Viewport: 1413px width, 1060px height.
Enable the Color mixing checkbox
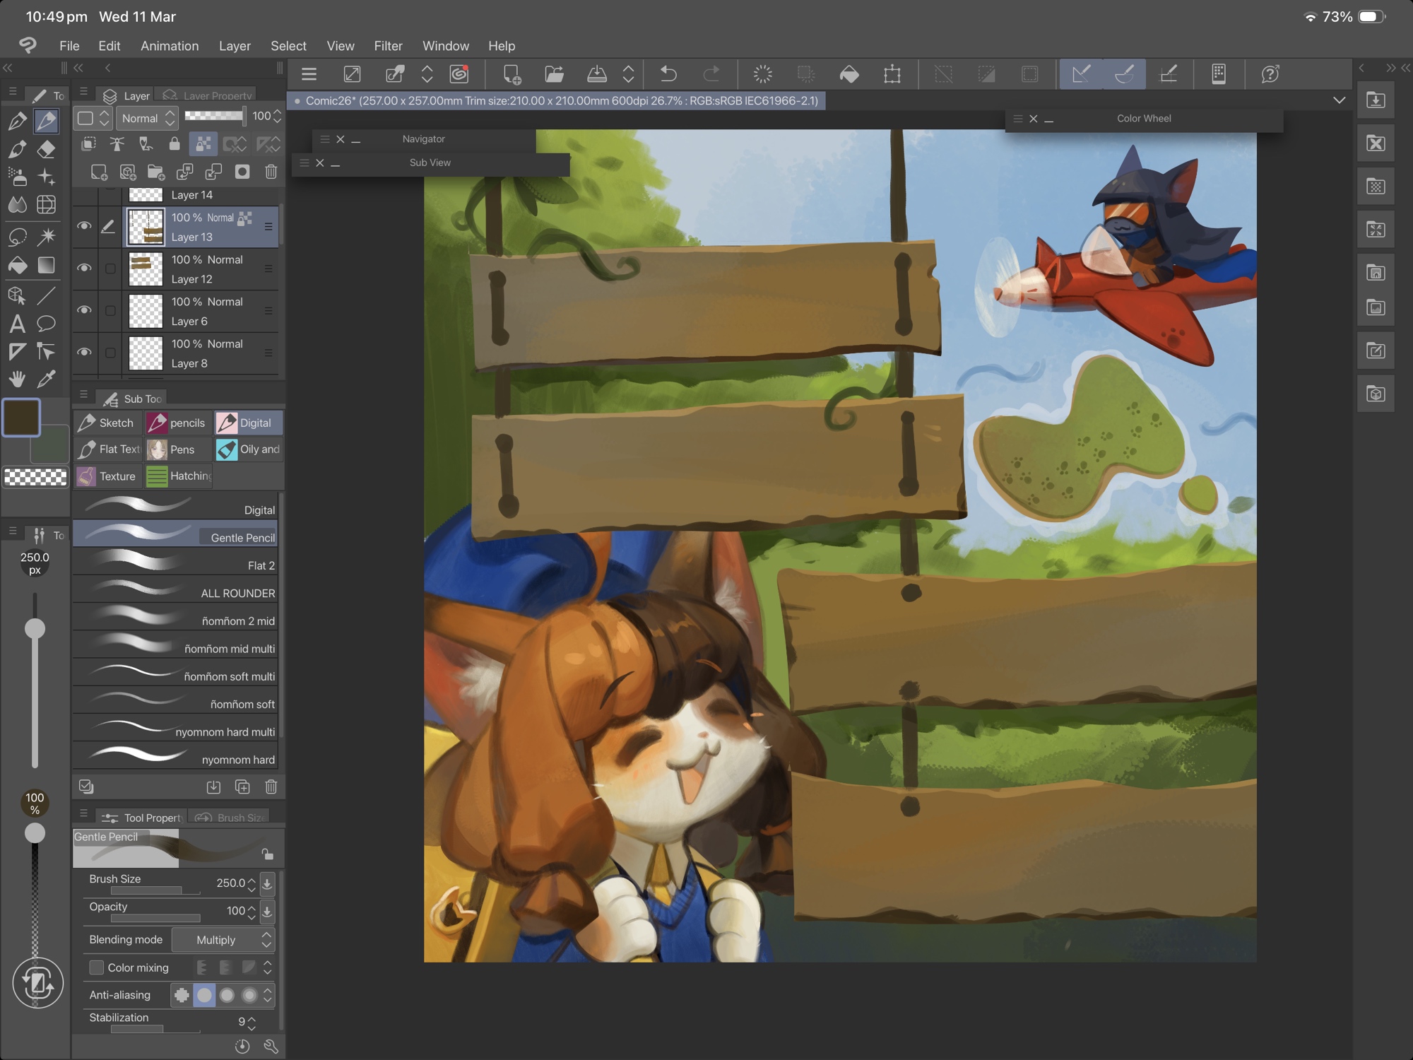click(97, 967)
